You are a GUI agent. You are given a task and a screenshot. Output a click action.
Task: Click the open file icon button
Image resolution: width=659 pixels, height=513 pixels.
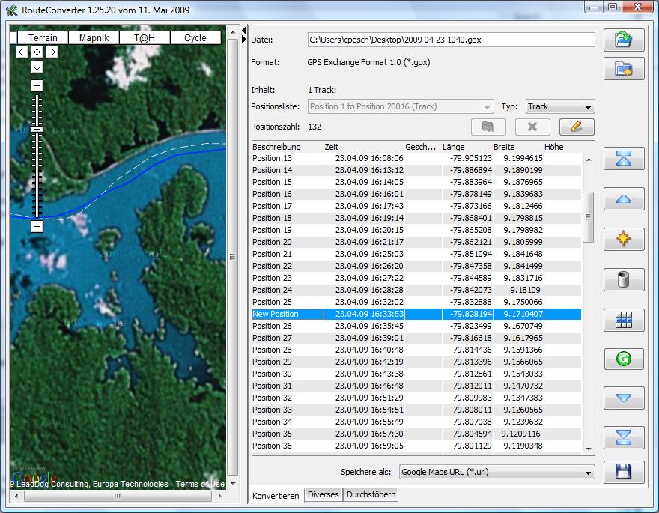click(624, 40)
